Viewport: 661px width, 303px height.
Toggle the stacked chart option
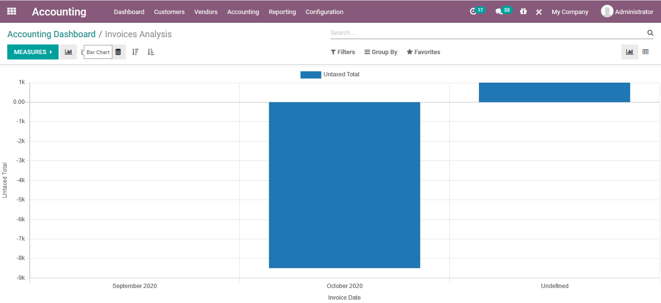[119, 52]
